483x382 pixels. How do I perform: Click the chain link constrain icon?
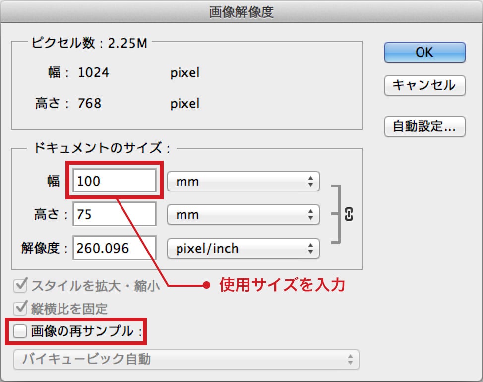[x=349, y=215]
